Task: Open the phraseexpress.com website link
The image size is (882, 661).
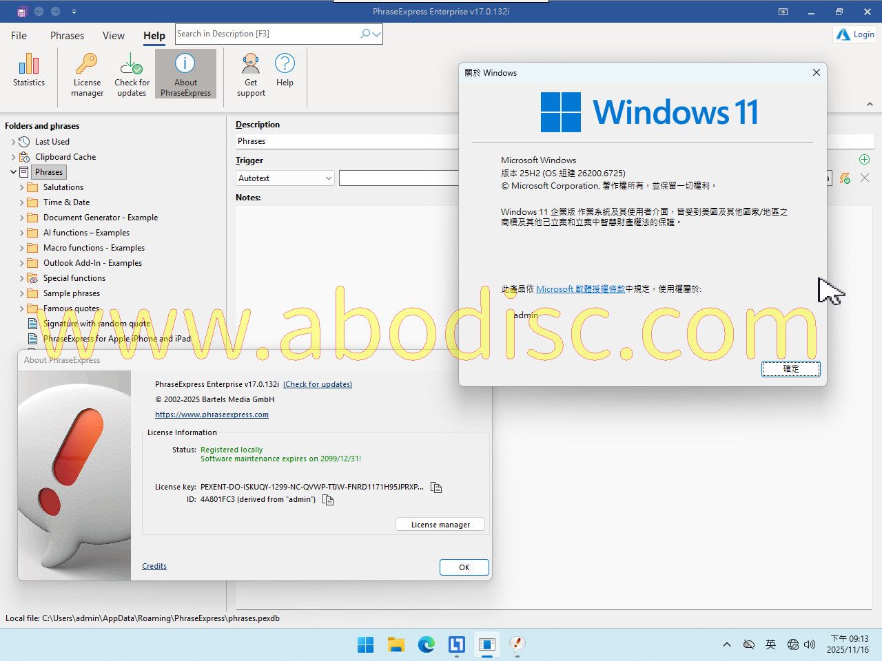Action: coord(212,415)
